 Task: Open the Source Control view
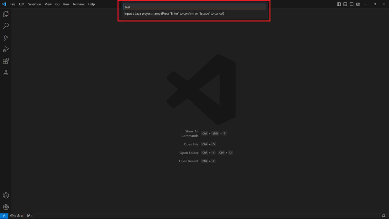click(6, 37)
